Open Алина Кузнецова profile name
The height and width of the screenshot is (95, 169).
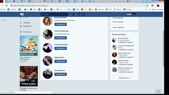(61, 44)
